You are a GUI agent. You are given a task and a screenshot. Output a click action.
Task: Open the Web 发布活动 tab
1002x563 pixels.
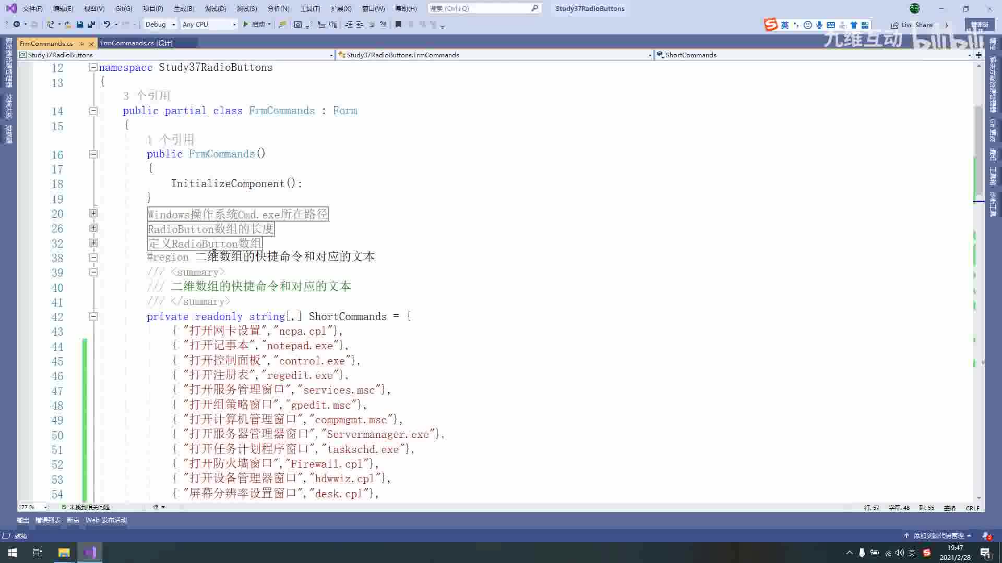tap(106, 520)
